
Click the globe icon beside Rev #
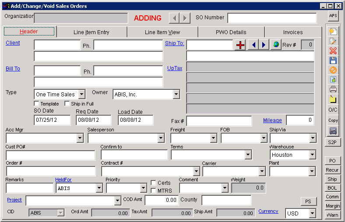pos(275,45)
